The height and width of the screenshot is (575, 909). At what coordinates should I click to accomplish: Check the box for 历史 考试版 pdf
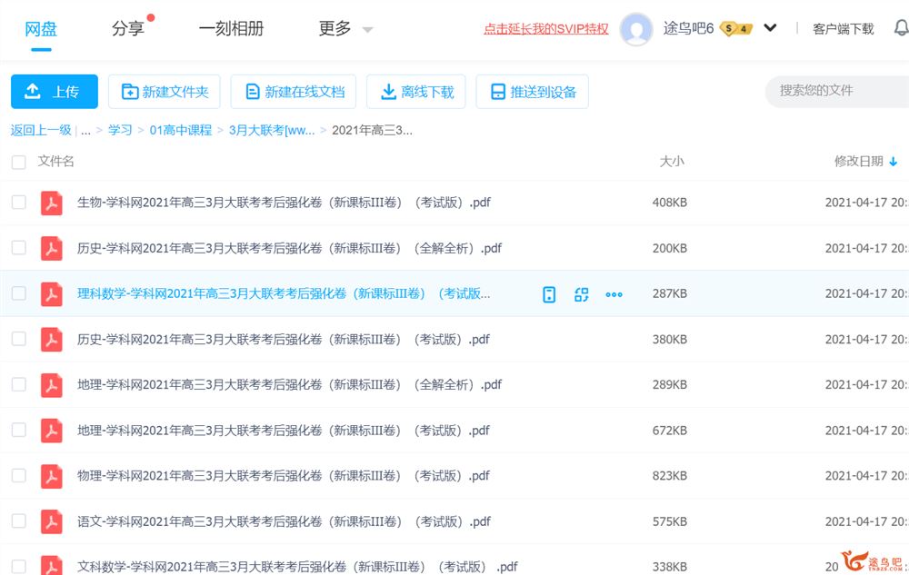tap(18, 339)
